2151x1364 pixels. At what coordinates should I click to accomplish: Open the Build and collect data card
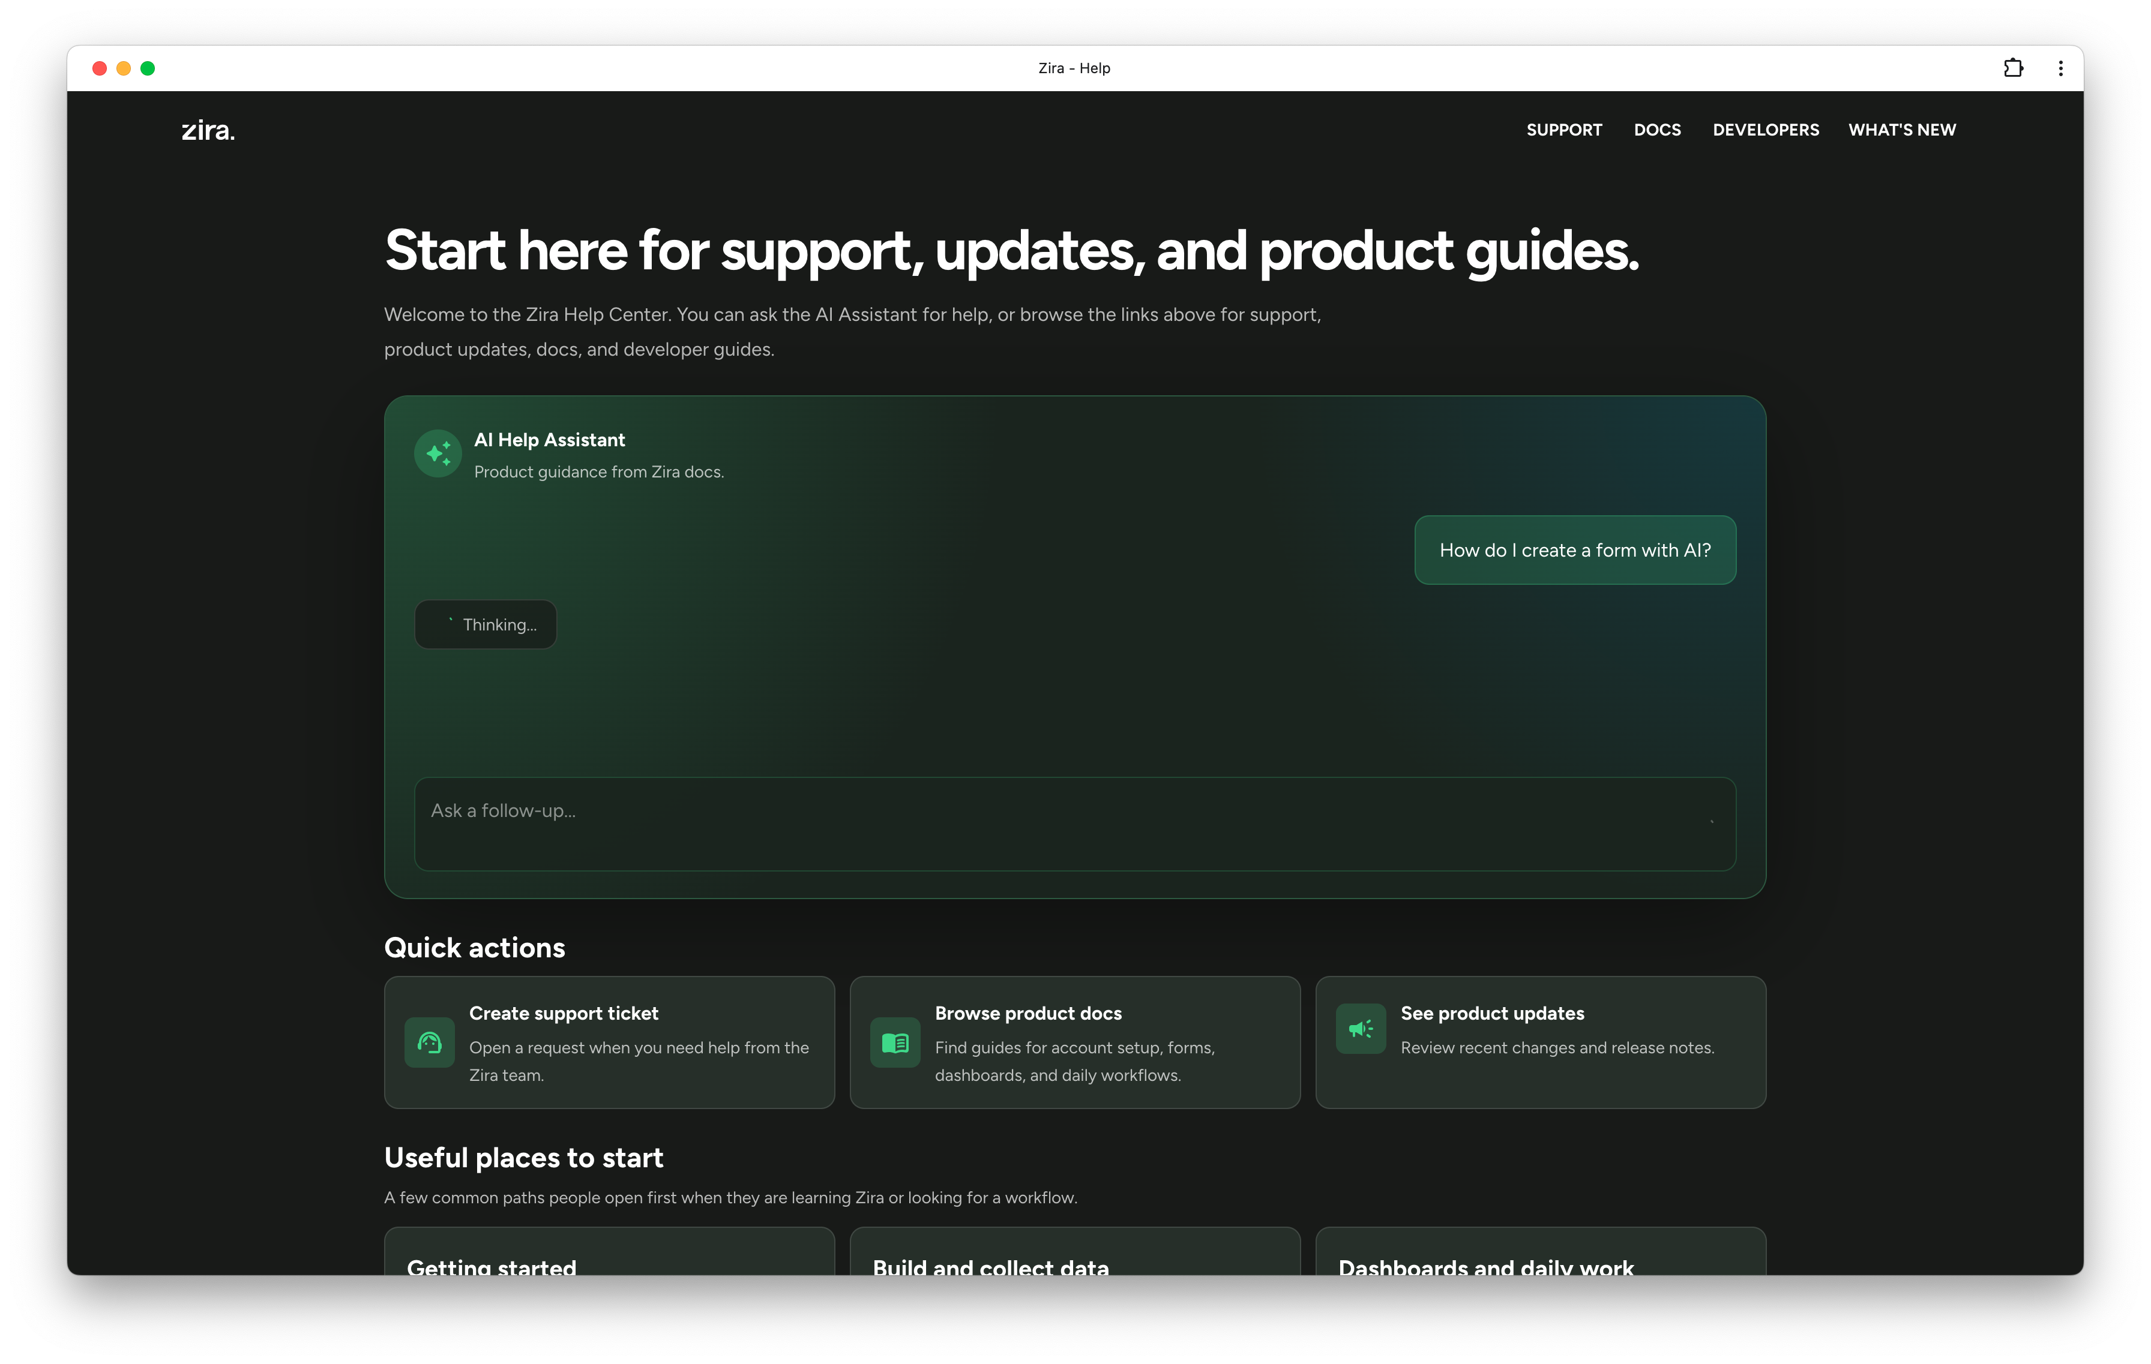[x=1075, y=1251]
